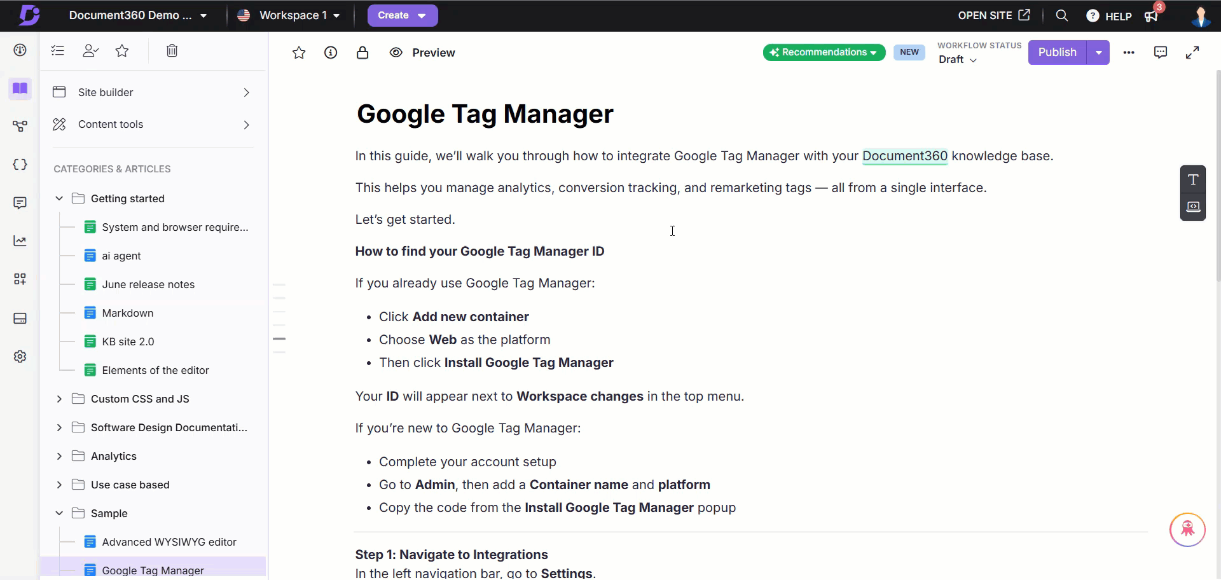
Task: Open the analytics chart icon in left rail
Action: 20,241
